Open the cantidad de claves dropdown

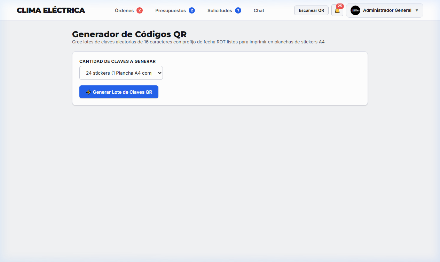point(121,73)
